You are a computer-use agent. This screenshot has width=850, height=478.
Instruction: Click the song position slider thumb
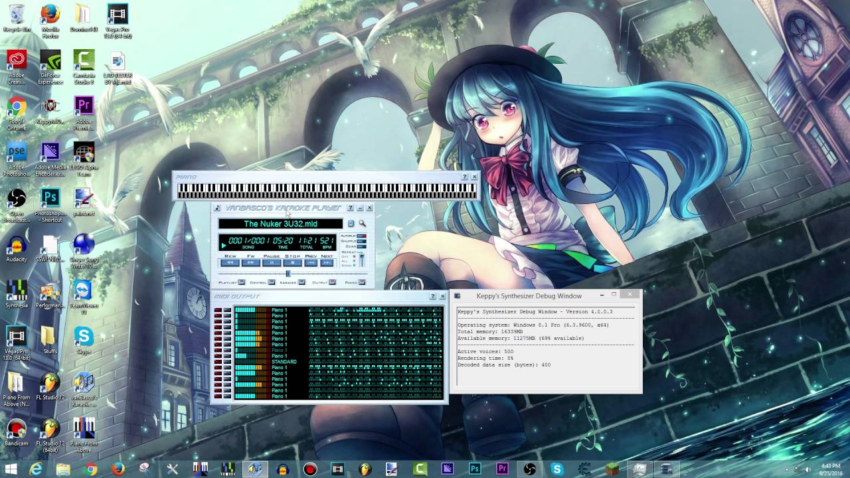288,274
